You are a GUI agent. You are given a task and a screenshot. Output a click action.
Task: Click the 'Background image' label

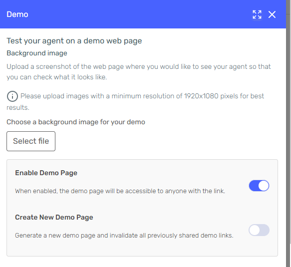37,53
